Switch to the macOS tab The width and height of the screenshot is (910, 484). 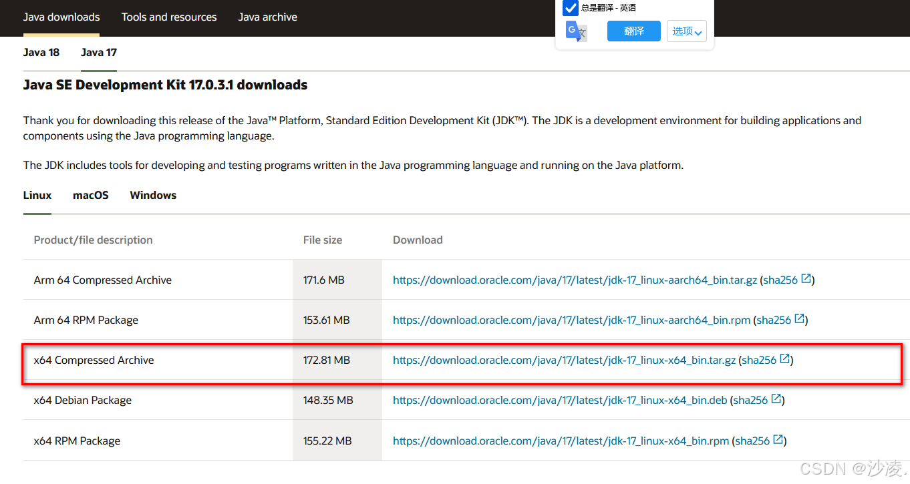click(x=90, y=195)
